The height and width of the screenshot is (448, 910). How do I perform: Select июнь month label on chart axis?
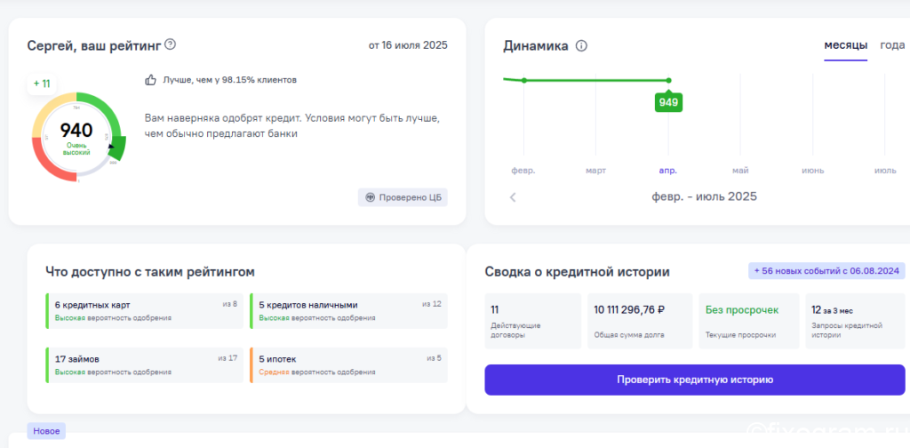812,171
